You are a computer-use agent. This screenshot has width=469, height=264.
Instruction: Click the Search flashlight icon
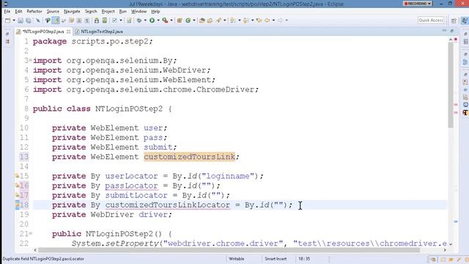218,21
